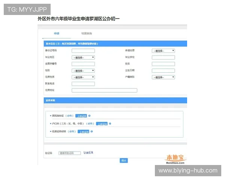The image size is (225, 180).
Task: Open the 户籍类别 dropdown
Action: (x=163, y=77)
